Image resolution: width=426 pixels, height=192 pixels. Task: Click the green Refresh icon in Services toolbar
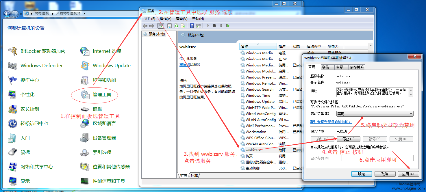click(x=176, y=26)
